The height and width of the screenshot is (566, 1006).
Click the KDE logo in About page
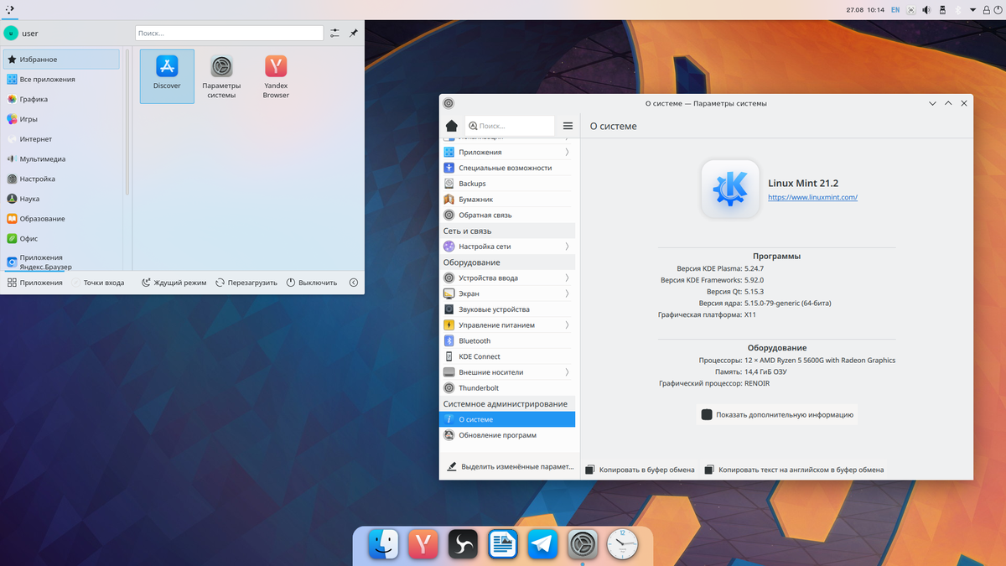(x=730, y=189)
